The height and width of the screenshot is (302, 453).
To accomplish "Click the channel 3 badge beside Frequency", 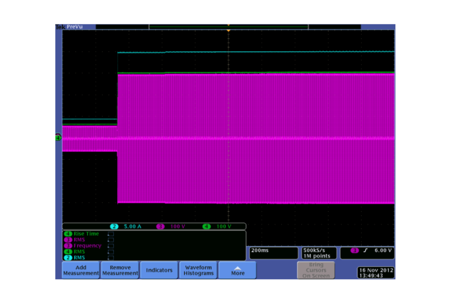I will point(68,246).
